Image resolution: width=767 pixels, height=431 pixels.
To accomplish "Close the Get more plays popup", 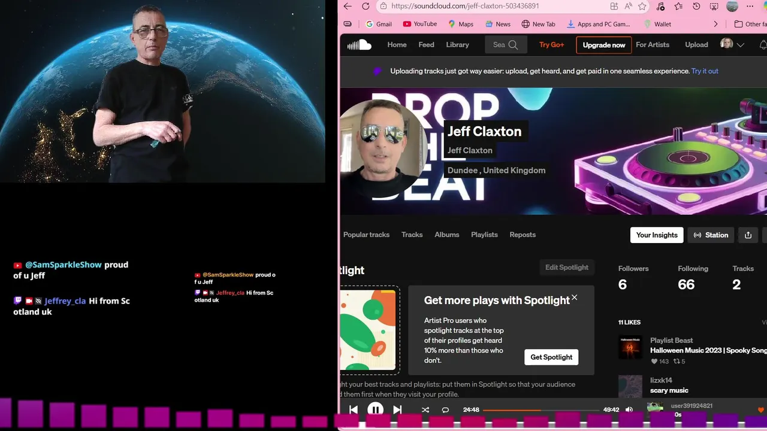I will coord(574,298).
